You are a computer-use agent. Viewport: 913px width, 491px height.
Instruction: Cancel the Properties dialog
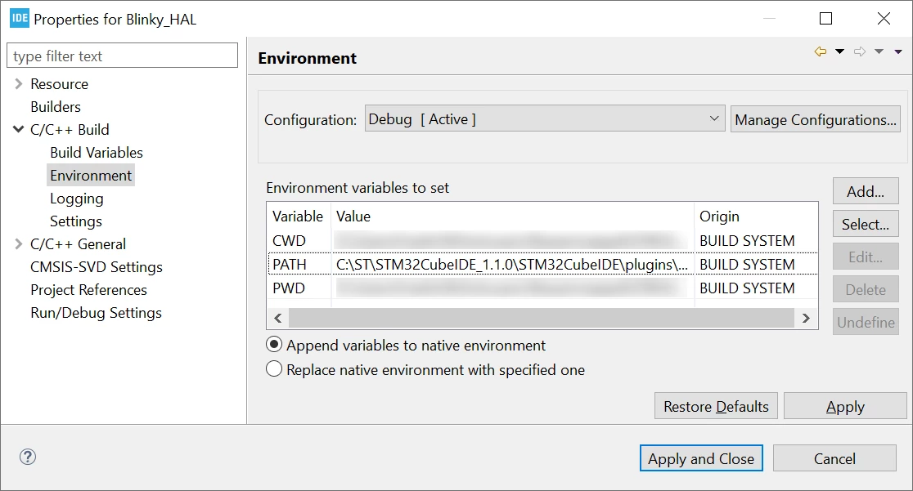pos(834,458)
